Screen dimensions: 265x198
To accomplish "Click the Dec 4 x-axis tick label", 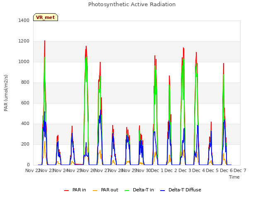I will (199, 170).
